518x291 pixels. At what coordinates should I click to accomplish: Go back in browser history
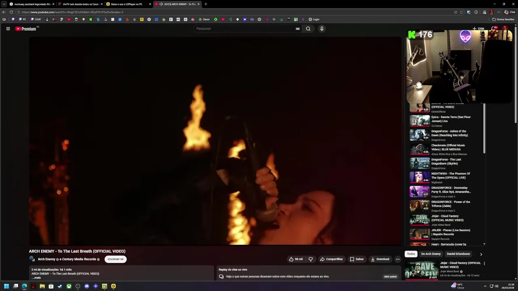tap(4, 12)
